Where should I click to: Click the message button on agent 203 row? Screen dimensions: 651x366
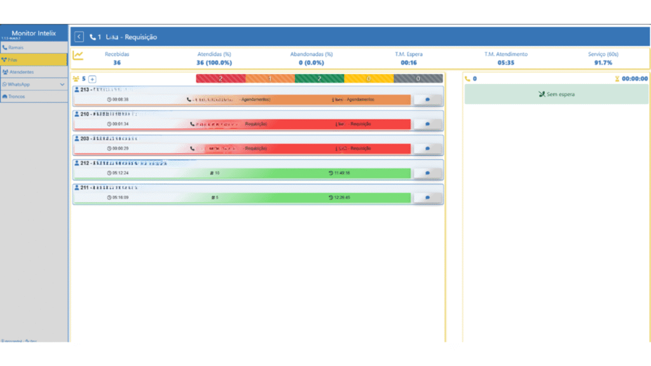(x=427, y=149)
